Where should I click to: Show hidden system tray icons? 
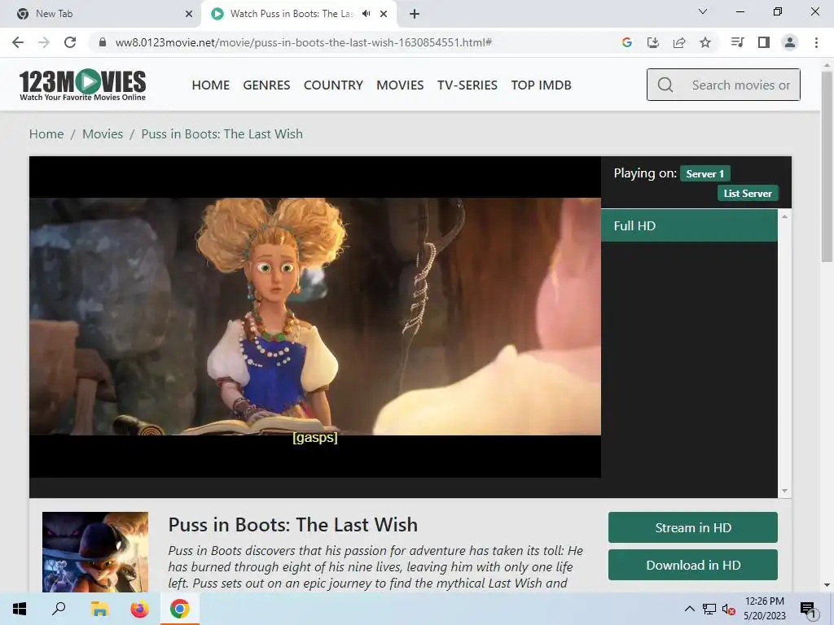tap(689, 609)
